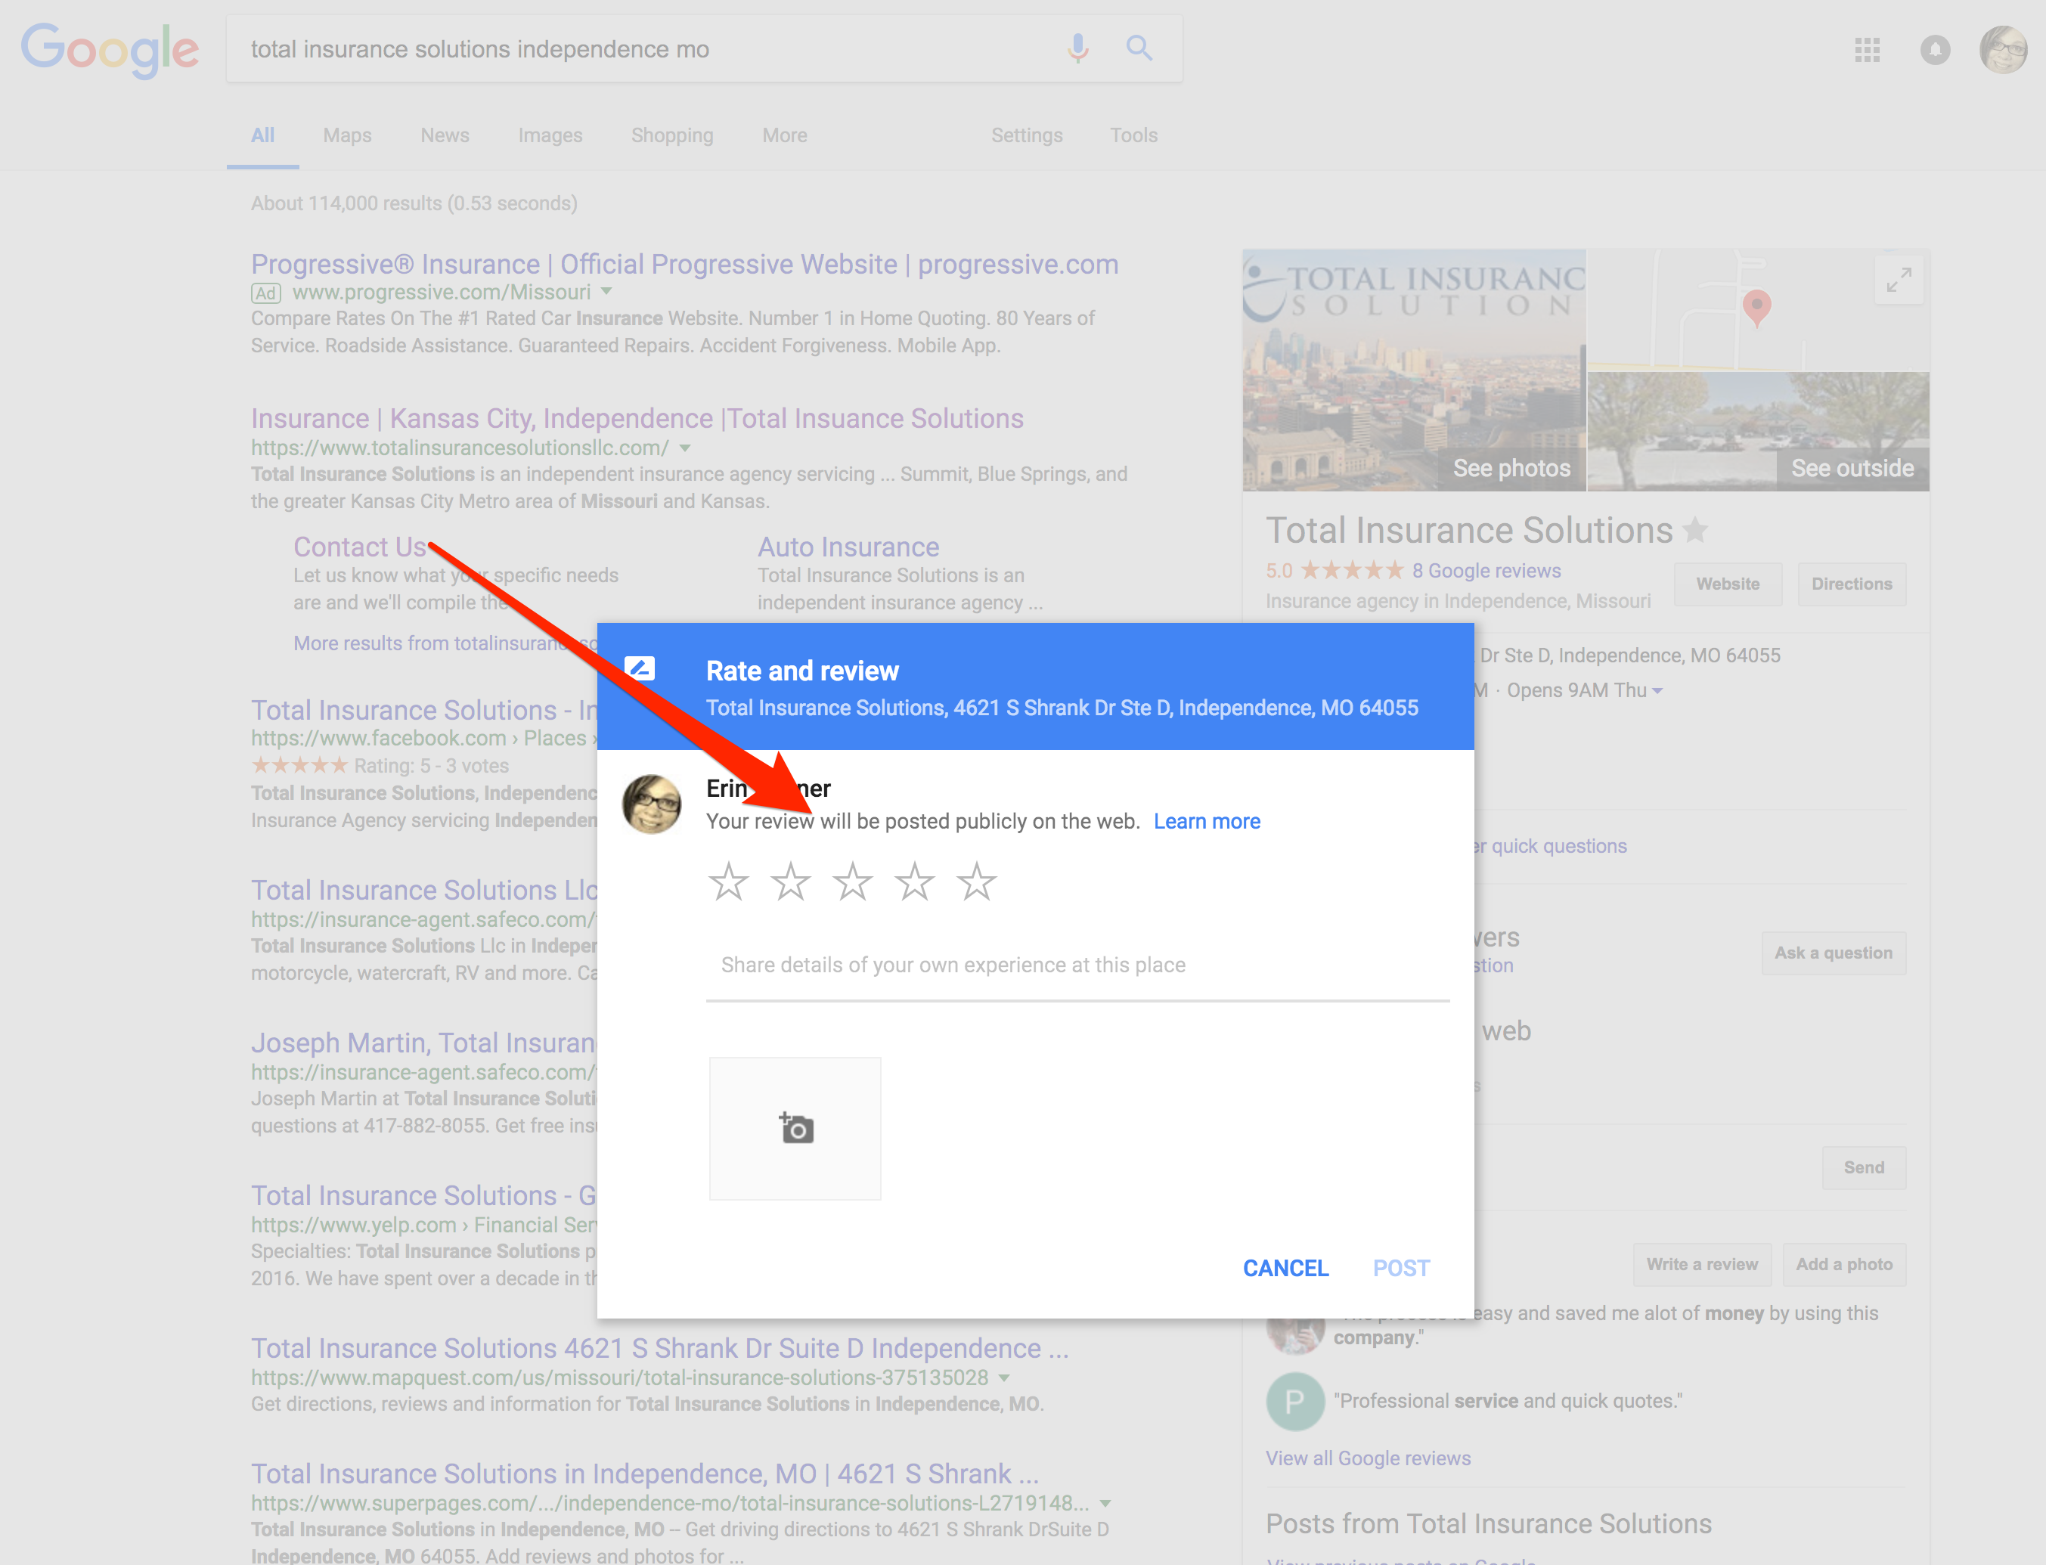This screenshot has width=2046, height=1565.
Task: Expand the totalinsurancesolutionsllc.com URL dropdown arrow
Action: (685, 448)
